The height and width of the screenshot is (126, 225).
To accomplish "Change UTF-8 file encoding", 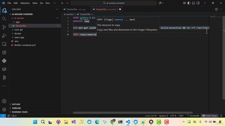I will coord(173,116).
